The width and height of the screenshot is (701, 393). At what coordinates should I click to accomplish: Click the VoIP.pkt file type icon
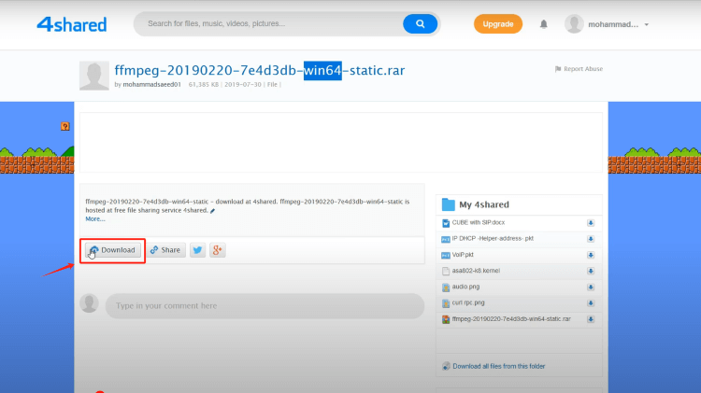pos(446,256)
